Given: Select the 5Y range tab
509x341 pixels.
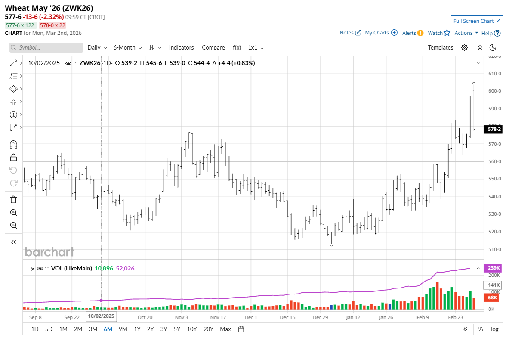Looking at the screenshot, I should pyautogui.click(x=177, y=329).
